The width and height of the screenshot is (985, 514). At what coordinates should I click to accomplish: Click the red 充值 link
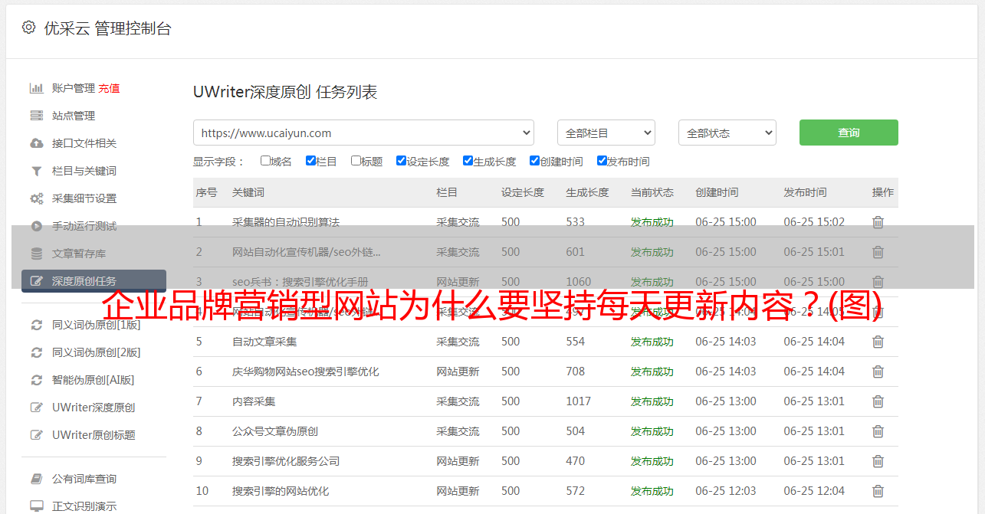pyautogui.click(x=109, y=88)
